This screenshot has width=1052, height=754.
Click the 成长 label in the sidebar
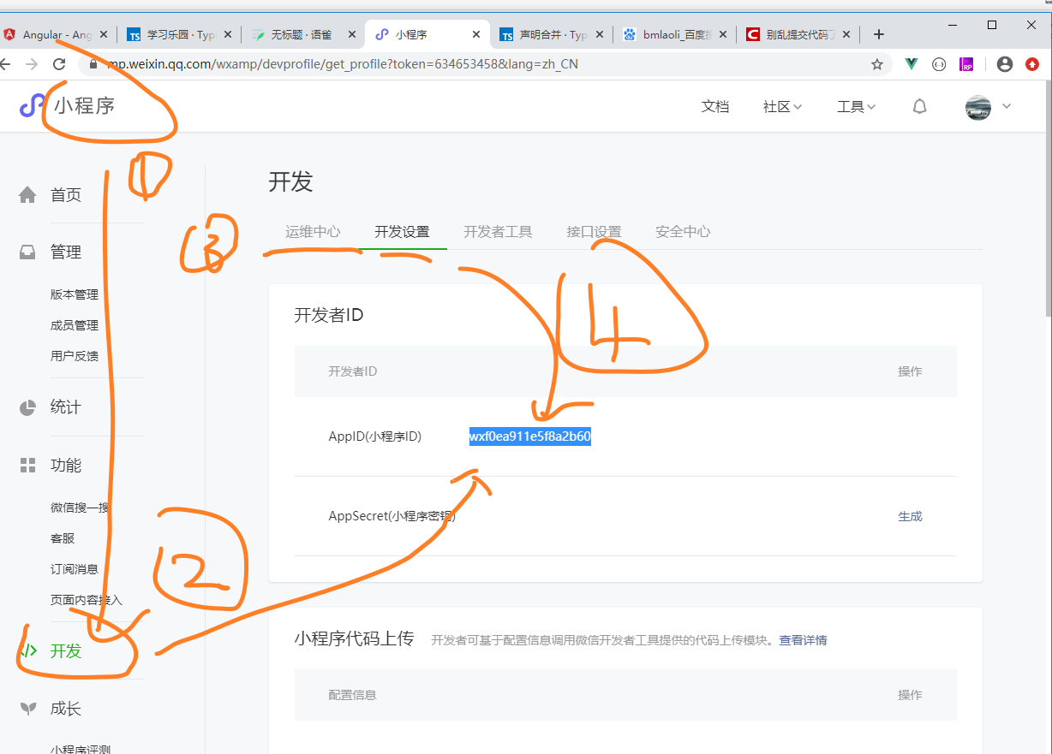[66, 709]
